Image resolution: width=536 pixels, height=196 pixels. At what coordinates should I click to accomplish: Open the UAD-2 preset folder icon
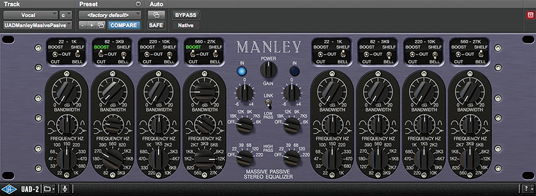tap(46, 189)
